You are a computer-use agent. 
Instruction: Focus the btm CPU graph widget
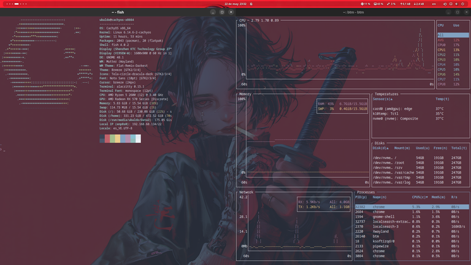click(x=335, y=55)
